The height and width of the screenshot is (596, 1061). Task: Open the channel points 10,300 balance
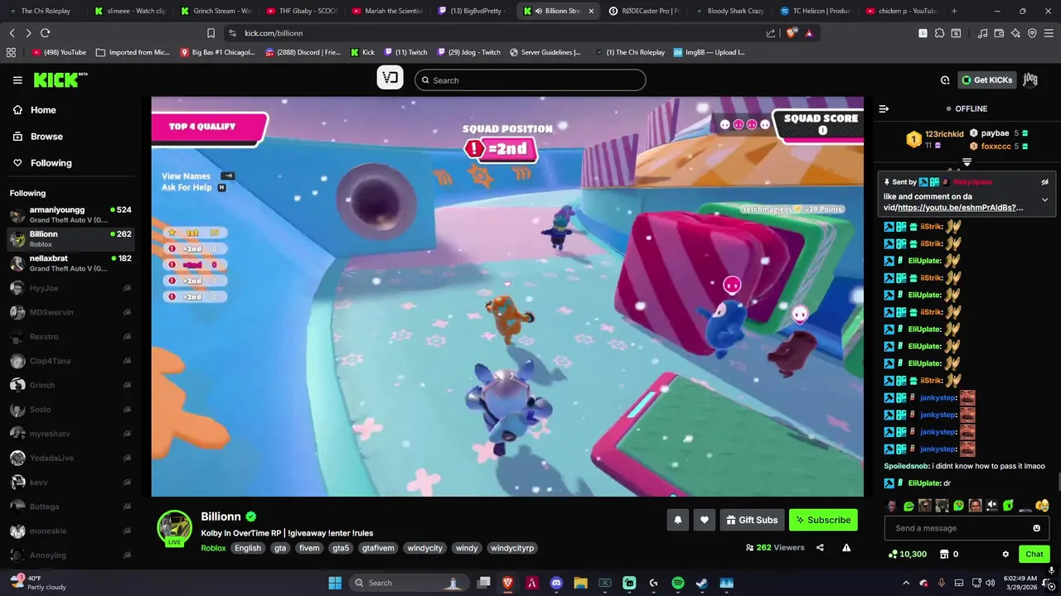click(908, 554)
